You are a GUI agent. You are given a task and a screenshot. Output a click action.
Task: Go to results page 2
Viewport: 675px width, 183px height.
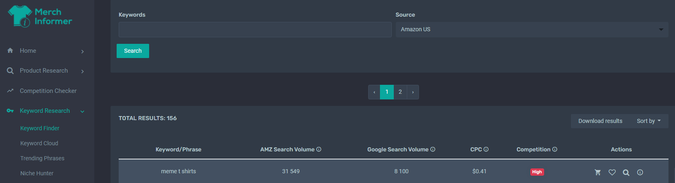[400, 92]
